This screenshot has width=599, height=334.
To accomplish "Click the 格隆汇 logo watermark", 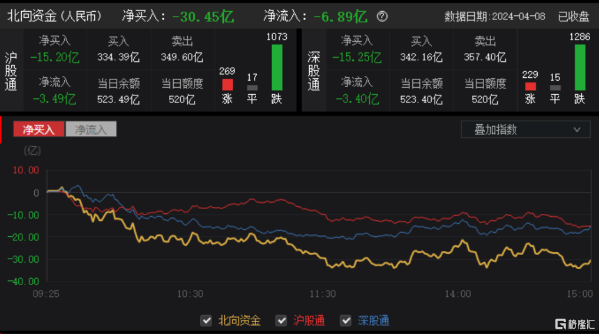I will [575, 324].
